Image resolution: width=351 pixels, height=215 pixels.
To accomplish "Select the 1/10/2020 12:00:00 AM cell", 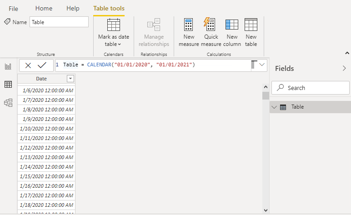I will point(46,129).
